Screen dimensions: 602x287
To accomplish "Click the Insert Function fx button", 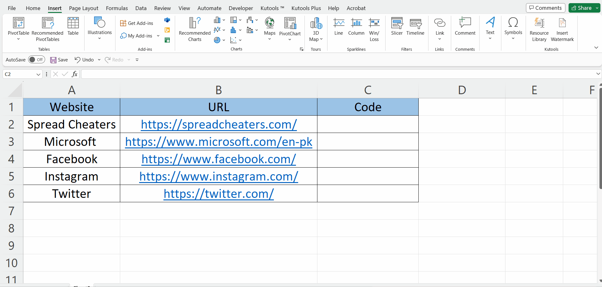I will [74, 74].
